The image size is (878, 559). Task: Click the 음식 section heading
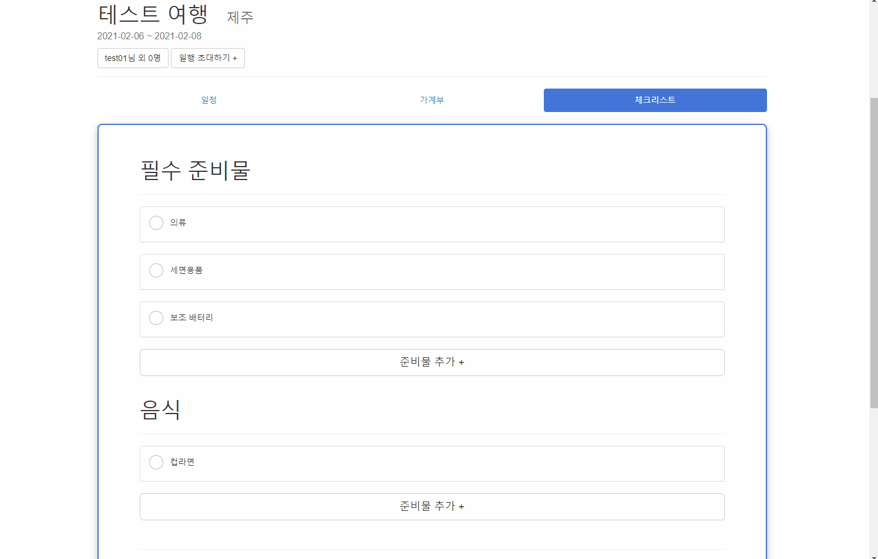[x=160, y=409]
